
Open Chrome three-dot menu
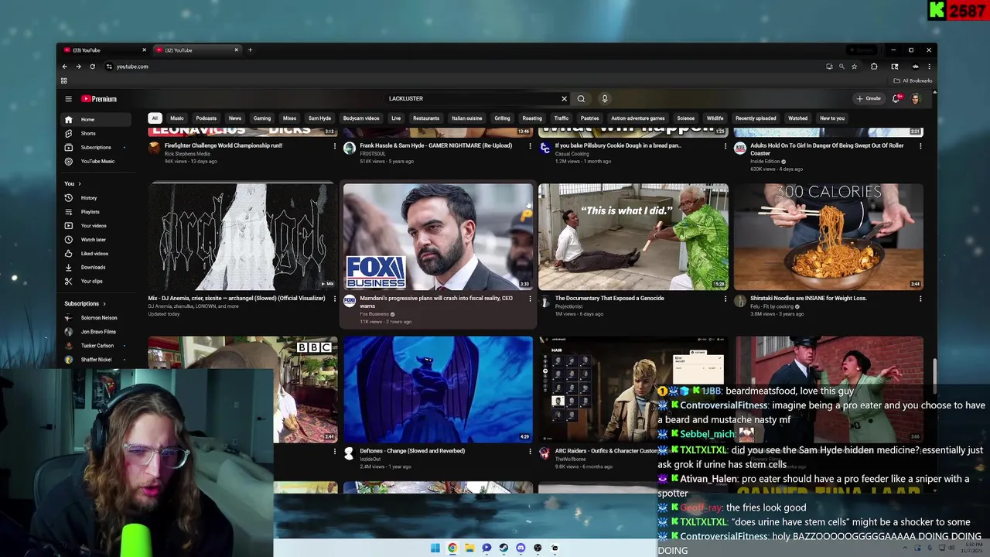[929, 67]
